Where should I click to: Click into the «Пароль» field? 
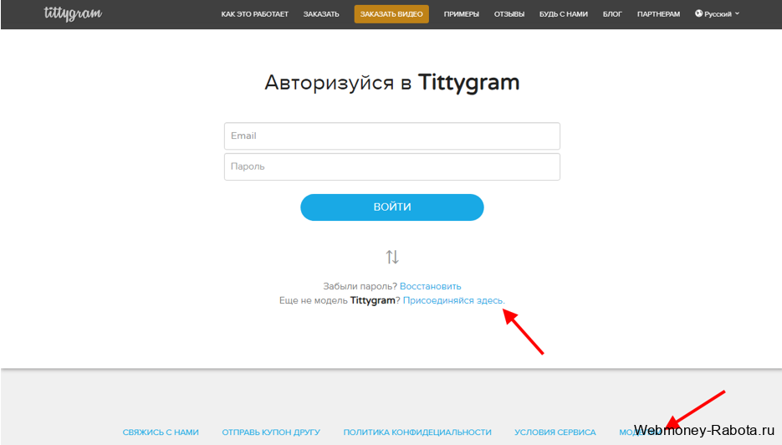391,166
